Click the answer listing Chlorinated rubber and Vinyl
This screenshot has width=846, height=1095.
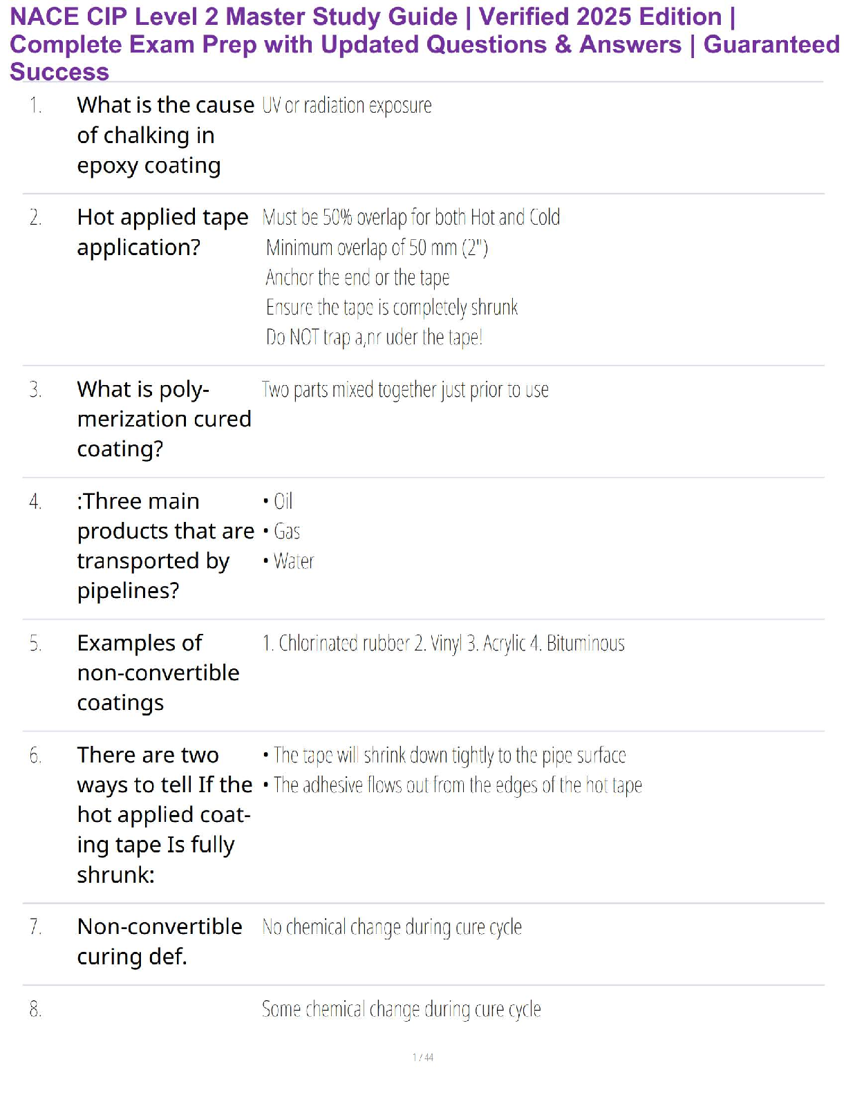tap(443, 644)
